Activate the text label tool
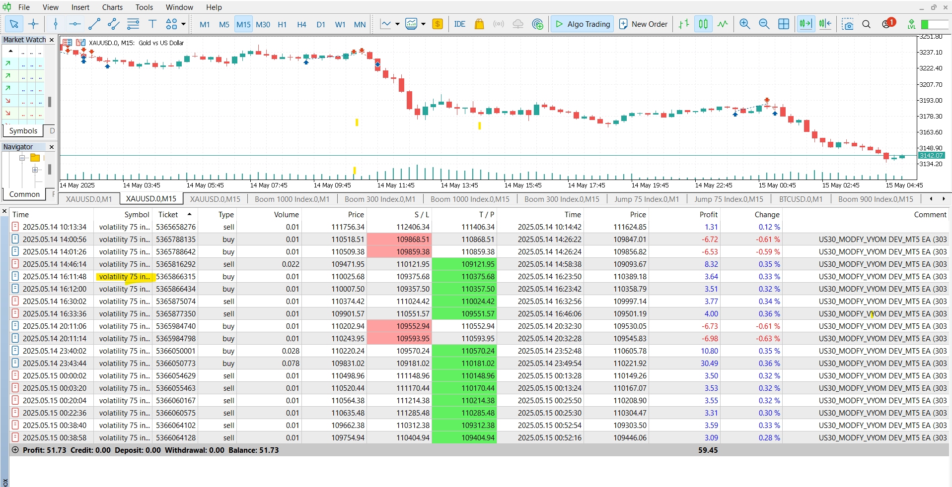Screen dimensions: 952x487 click(x=152, y=24)
